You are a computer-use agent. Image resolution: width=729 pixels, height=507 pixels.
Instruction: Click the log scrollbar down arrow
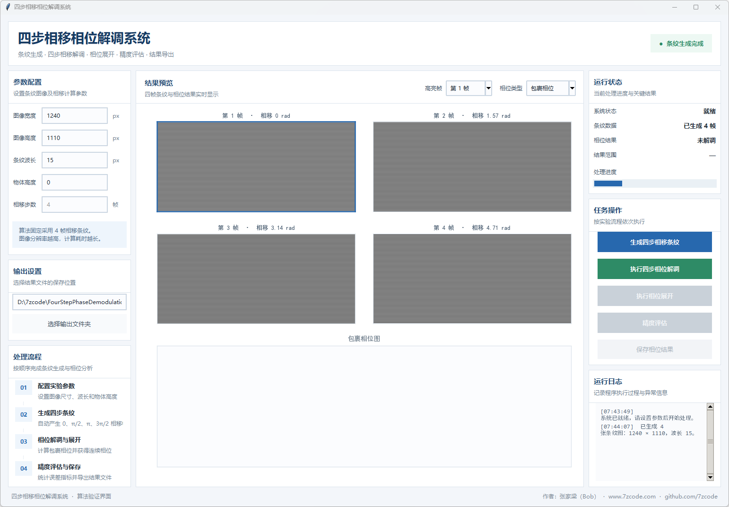point(710,477)
